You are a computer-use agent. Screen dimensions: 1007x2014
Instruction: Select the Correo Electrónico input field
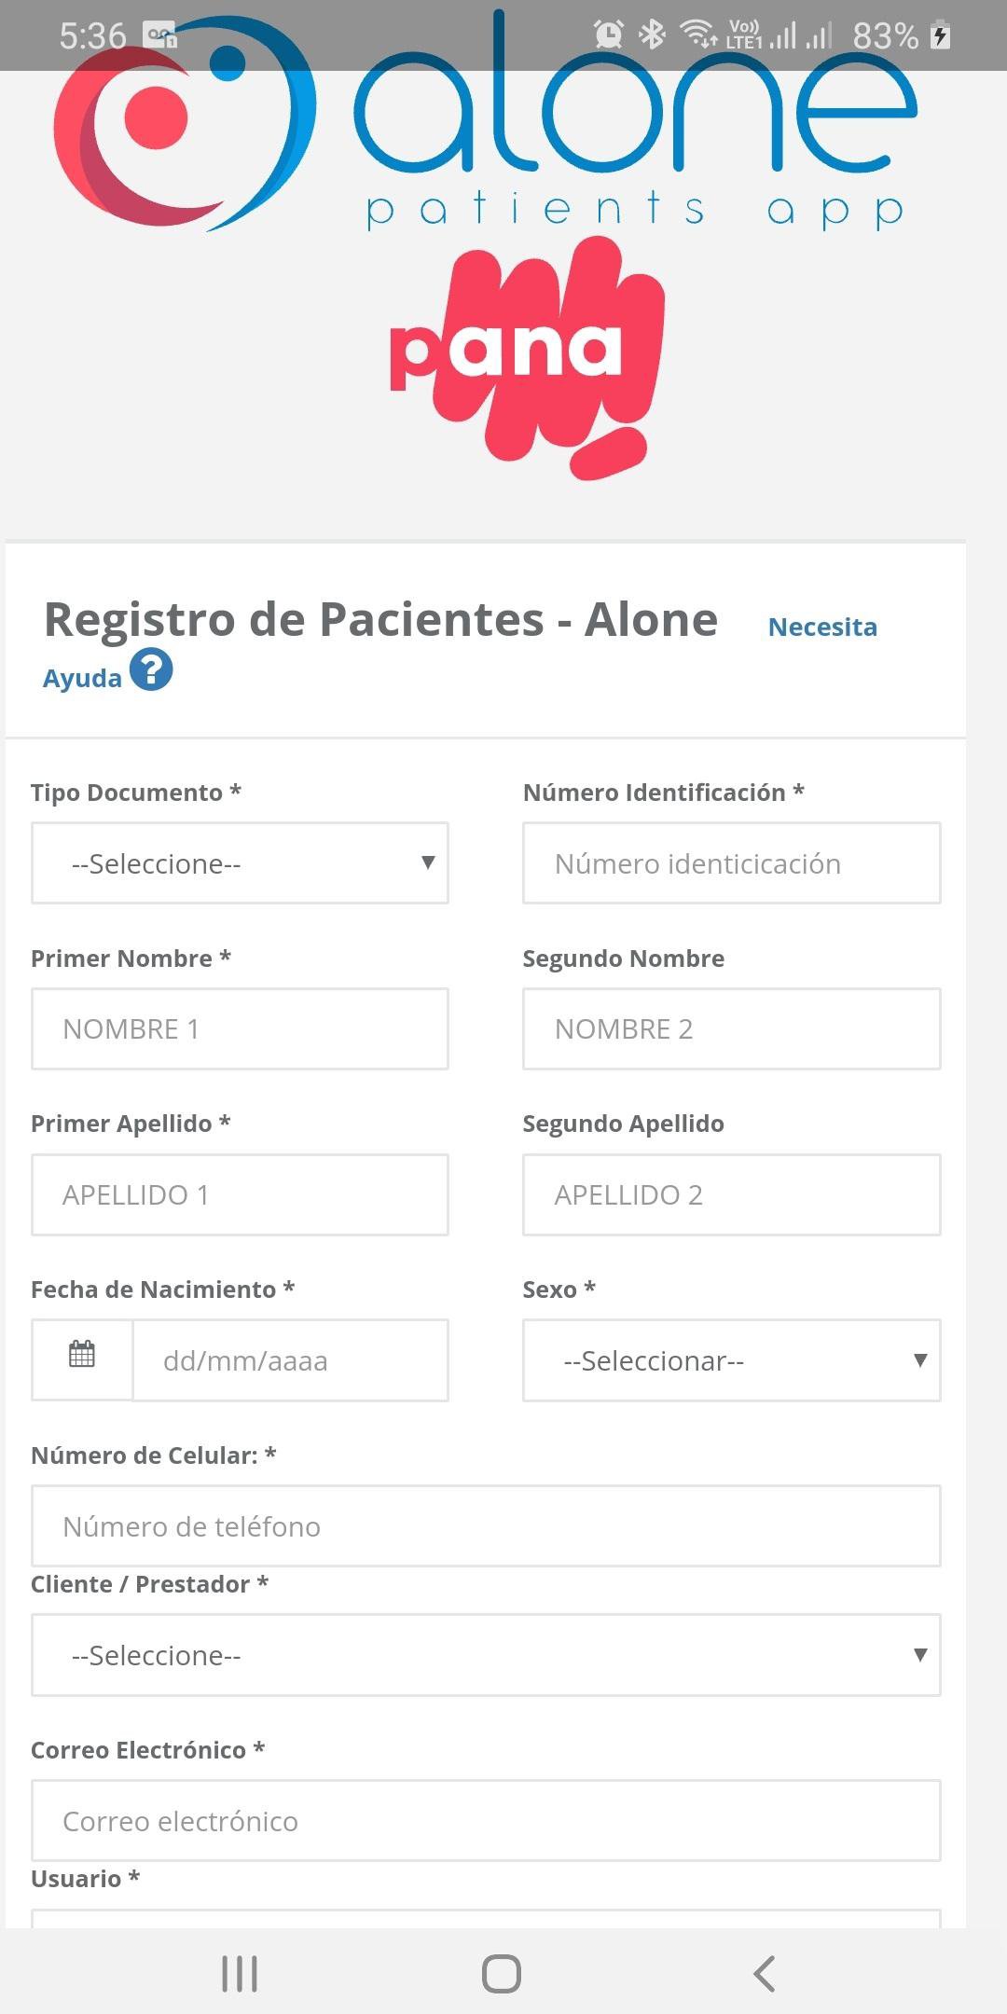486,1820
